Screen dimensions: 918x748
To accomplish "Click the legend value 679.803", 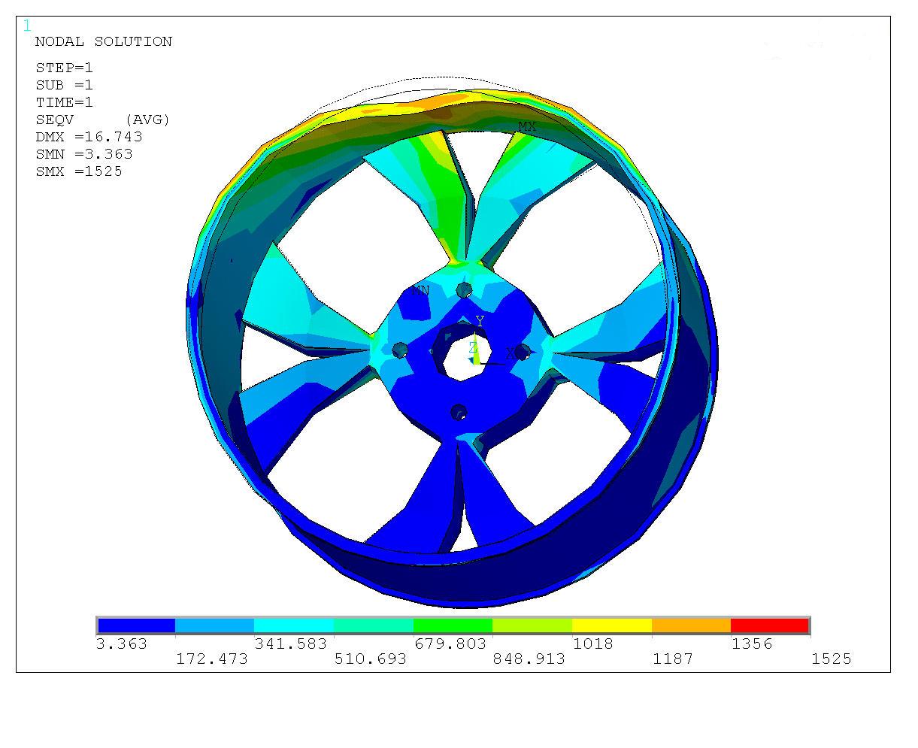I will pos(450,644).
